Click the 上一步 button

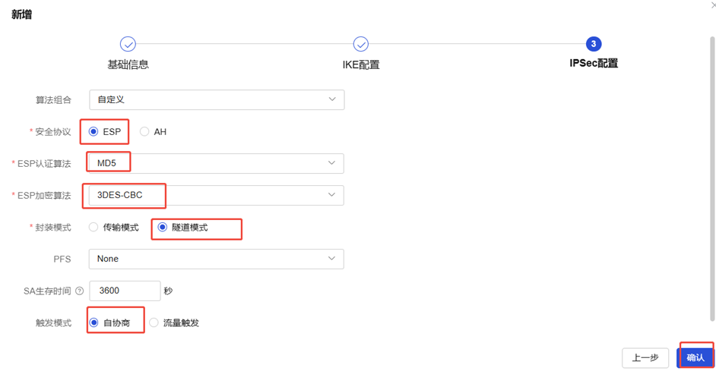point(645,358)
